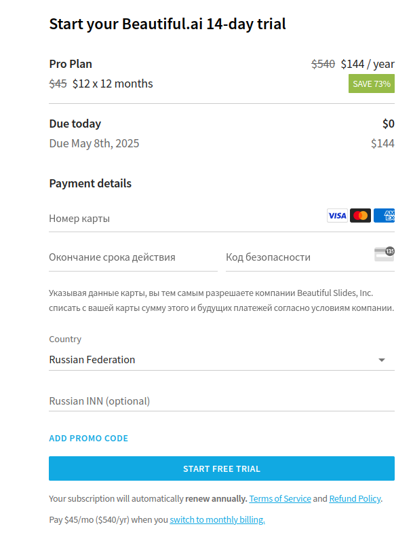Click into the security code field

click(x=297, y=257)
